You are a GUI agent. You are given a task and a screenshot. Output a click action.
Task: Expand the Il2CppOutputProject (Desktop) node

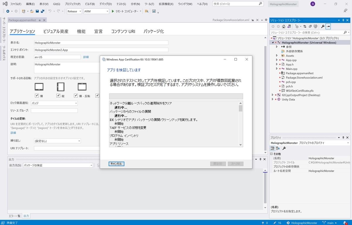pos(273,95)
